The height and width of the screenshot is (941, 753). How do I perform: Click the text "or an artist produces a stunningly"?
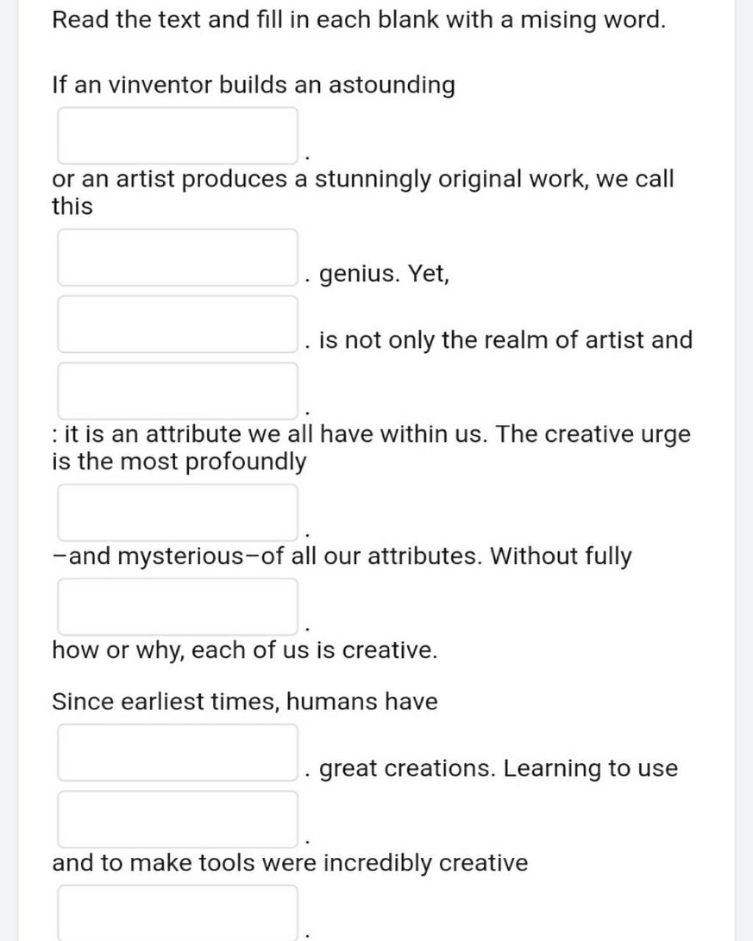363,179
